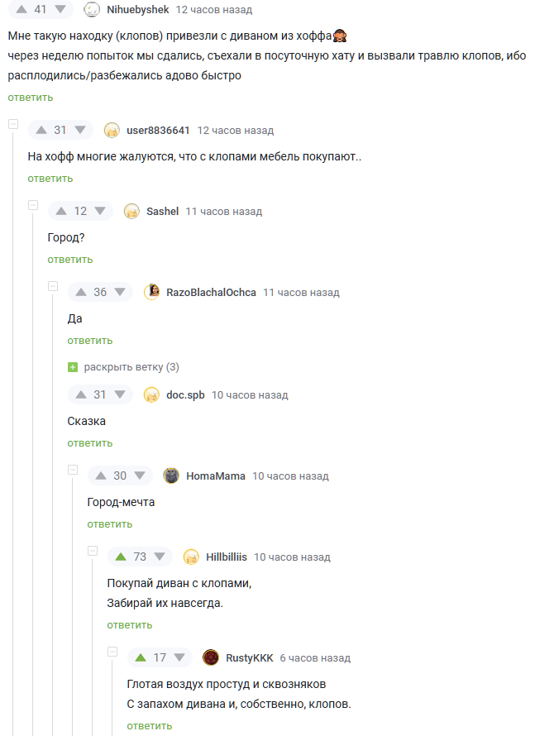
Task: Open the HomaMama avatar profile picture
Action: (171, 476)
